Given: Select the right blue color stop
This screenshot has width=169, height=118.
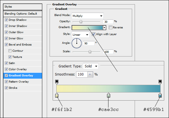Looking at the screenshot, I should [160, 96].
